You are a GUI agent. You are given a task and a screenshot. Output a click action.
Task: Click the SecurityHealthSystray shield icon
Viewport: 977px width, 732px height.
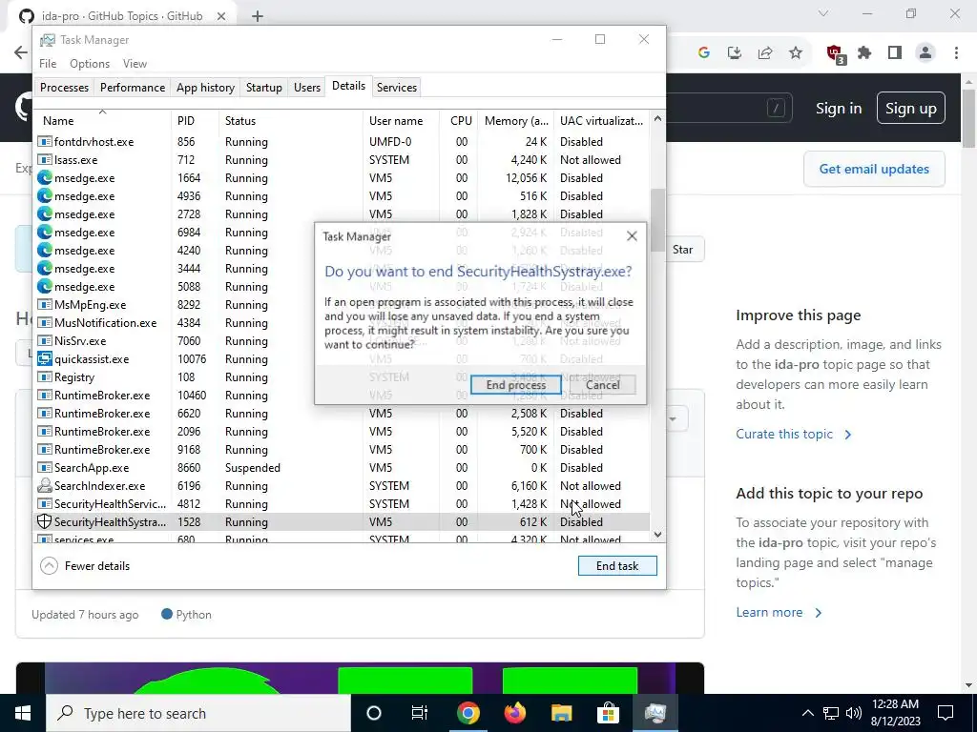coord(44,521)
